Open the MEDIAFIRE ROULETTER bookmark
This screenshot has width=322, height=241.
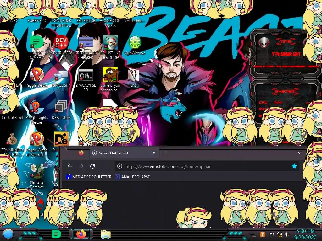pyautogui.click(x=88, y=177)
